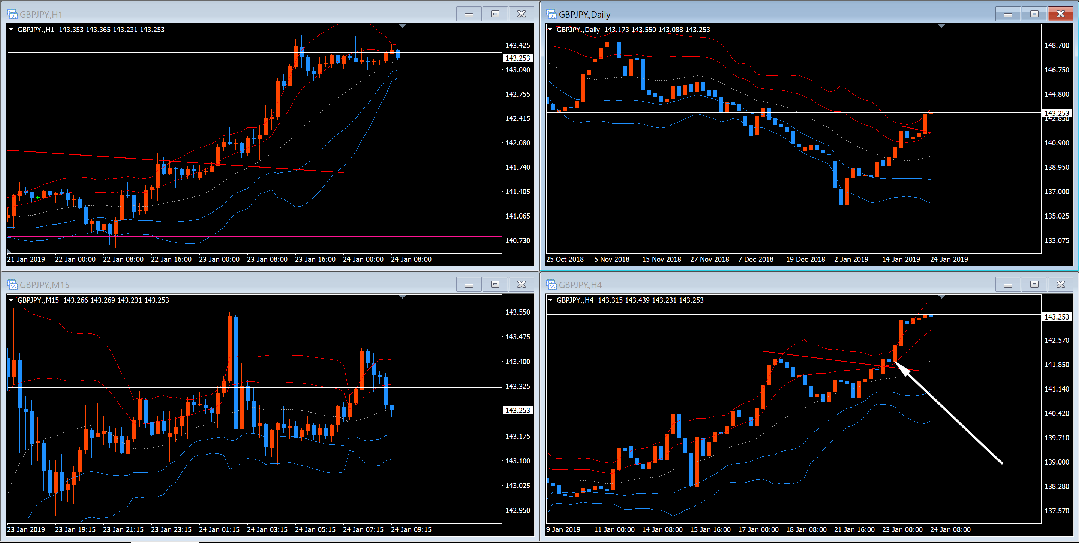The image size is (1079, 543).
Task: Click the GBPJPY,Daily chart window icon
Action: (x=551, y=14)
